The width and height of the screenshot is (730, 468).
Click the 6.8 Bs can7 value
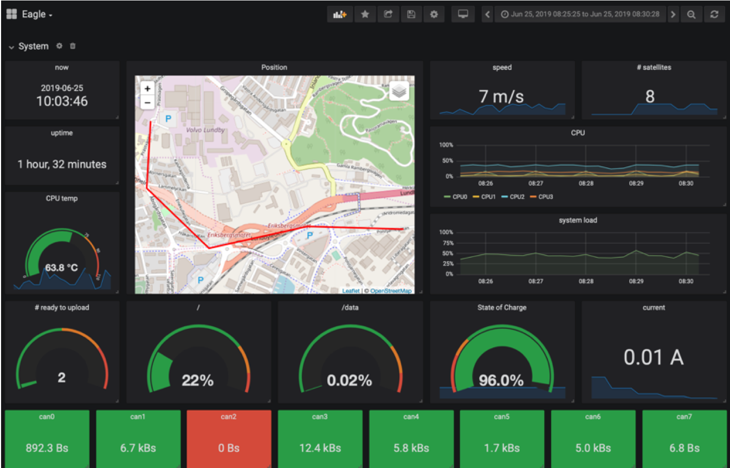click(x=684, y=448)
